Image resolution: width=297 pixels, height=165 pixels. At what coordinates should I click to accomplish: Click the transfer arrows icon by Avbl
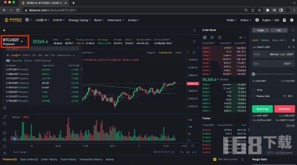[x=289, y=47]
